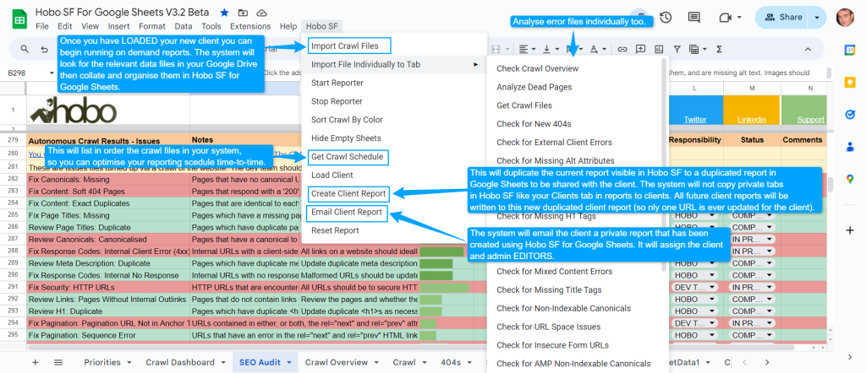866x373 pixels.
Task: Open the Hobo SF menu
Action: pyautogui.click(x=322, y=26)
